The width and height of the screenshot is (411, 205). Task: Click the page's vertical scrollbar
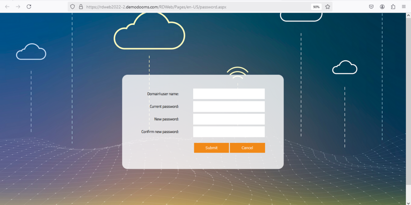pos(409,102)
